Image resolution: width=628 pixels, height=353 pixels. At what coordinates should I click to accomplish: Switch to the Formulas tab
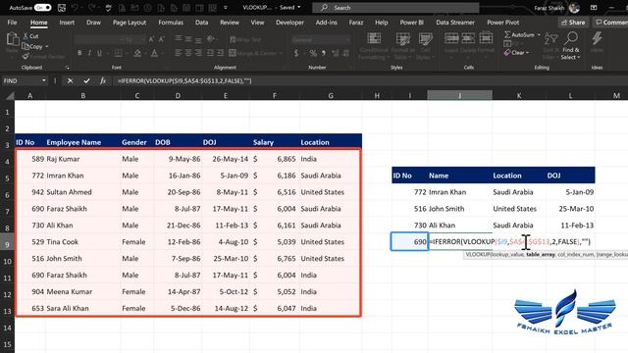pyautogui.click(x=171, y=23)
